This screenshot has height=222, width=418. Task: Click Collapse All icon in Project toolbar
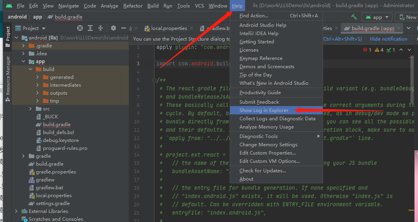100,28
